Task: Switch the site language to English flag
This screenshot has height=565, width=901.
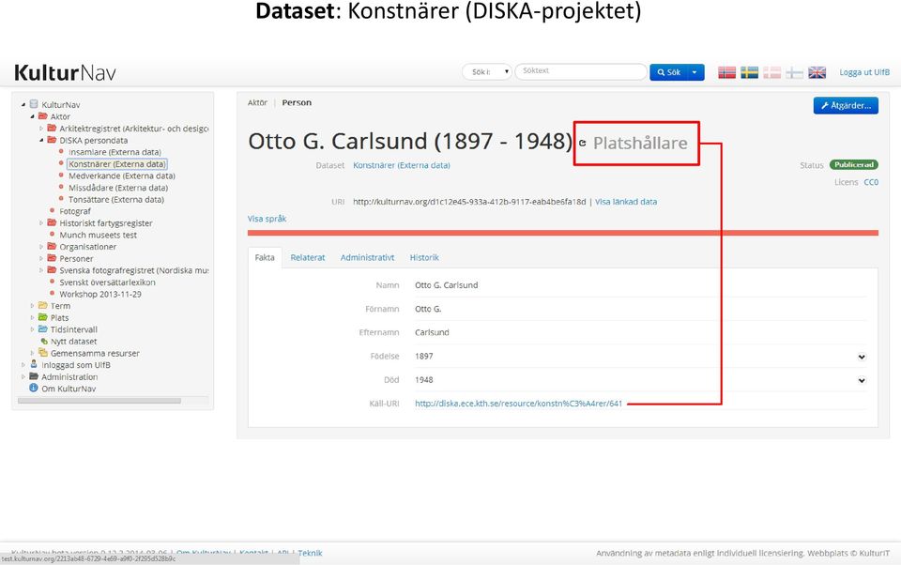Action: 817,72
